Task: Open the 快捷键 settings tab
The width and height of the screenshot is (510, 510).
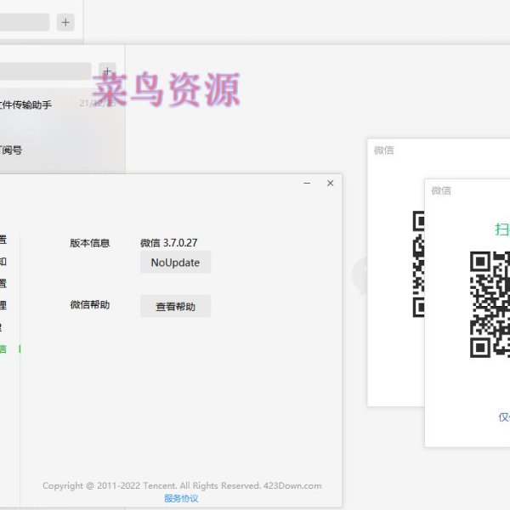Action: [x=2, y=327]
